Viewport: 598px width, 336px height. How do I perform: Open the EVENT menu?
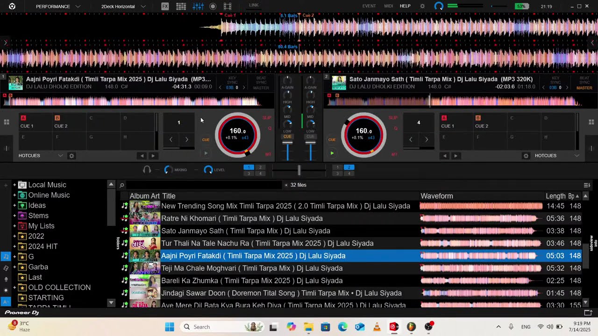point(369,7)
